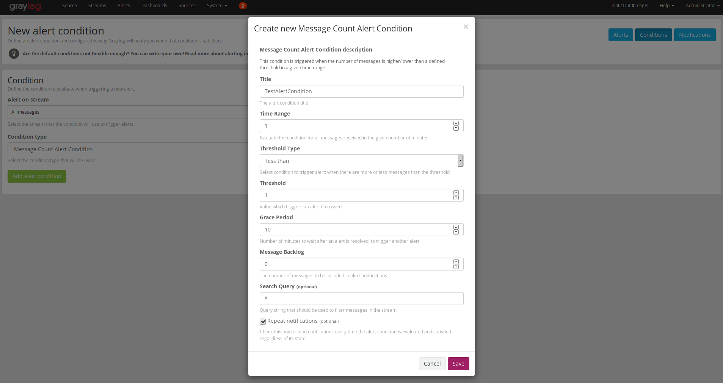
Task: Increase the Grace Period value
Action: [456, 227]
